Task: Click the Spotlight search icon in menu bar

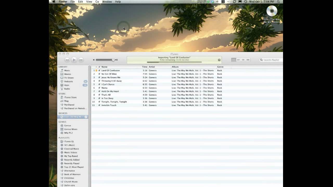Action: coord(278,2)
